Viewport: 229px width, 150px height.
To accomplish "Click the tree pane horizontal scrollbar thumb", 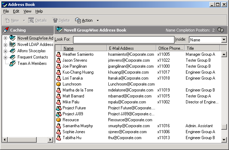I will tap(22, 139).
